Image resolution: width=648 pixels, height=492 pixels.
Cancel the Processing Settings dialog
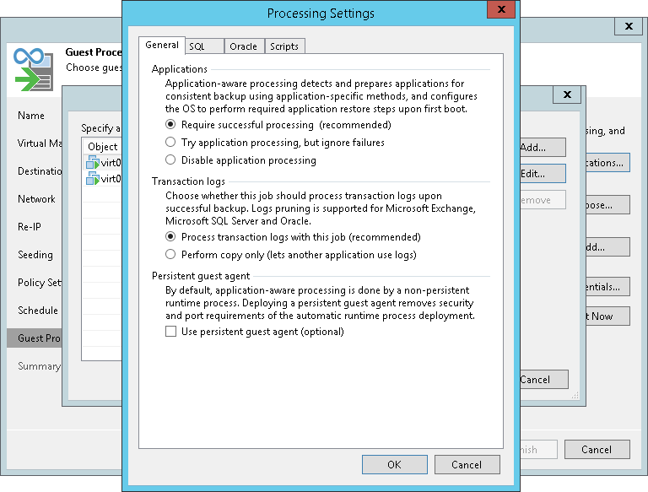(x=467, y=465)
